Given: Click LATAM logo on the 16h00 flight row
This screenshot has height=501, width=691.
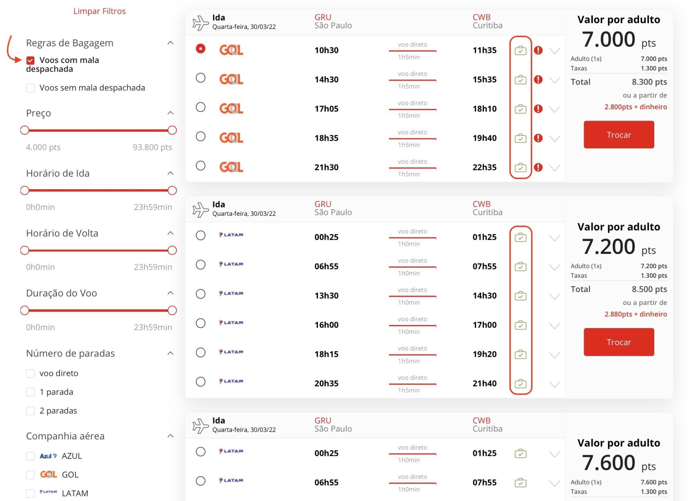Looking at the screenshot, I should tap(231, 323).
